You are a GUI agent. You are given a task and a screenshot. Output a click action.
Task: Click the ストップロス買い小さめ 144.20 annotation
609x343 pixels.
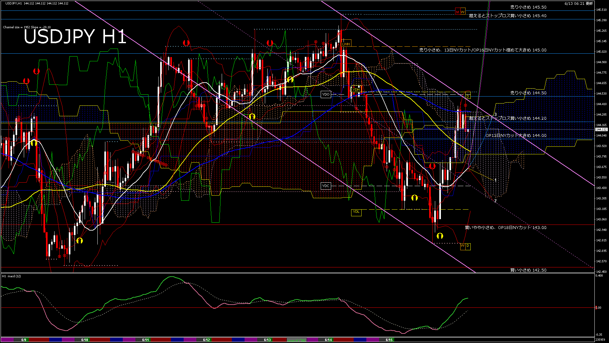(507, 118)
